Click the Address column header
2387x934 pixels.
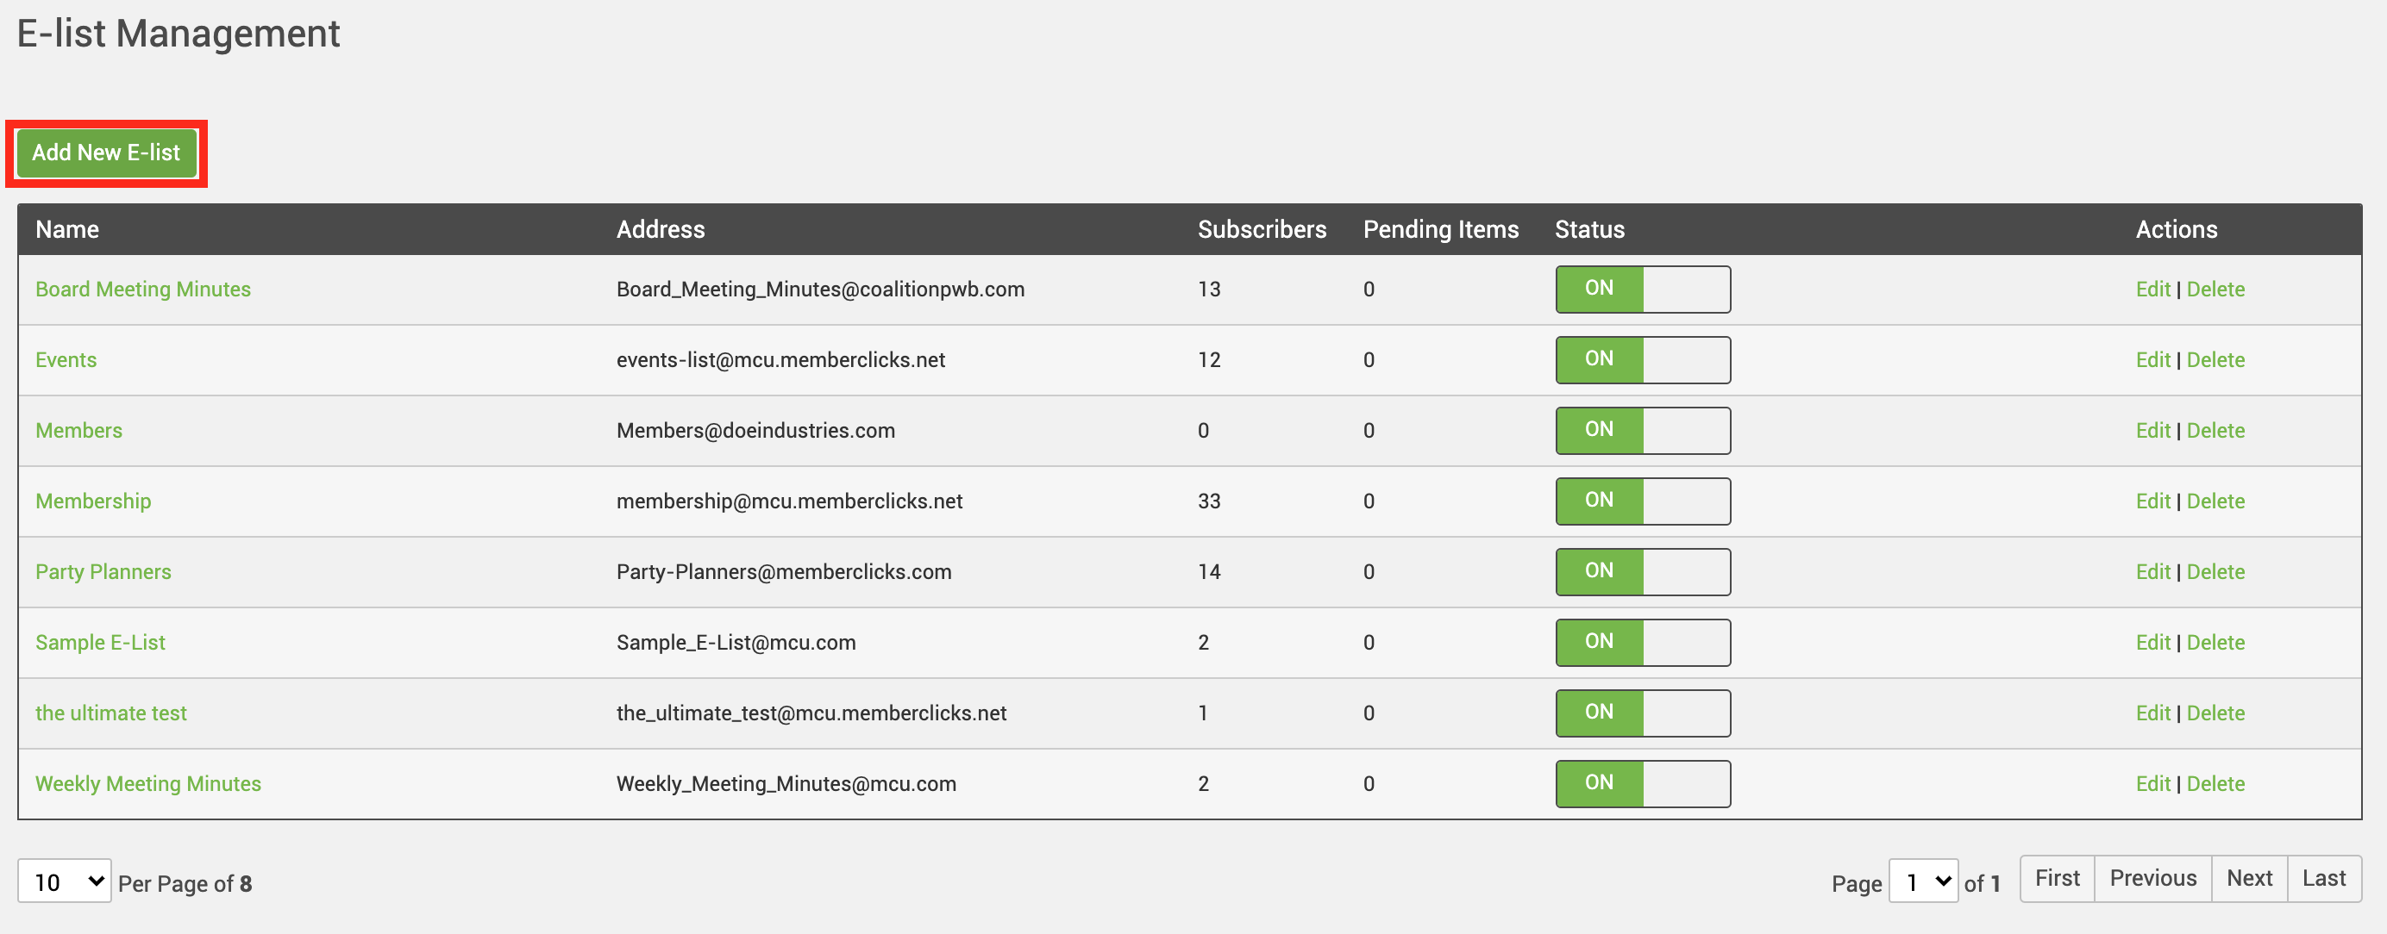661,229
